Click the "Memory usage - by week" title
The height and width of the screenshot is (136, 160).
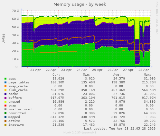click(x=80, y=4)
